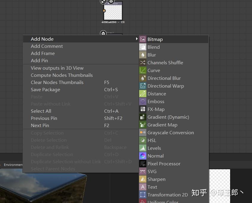Select Emboss node label
Image resolution: width=252 pixels, height=203 pixels.
tap(156, 102)
